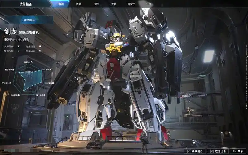
Task: Click the 作战距离 B radar label
Action: click(15, 95)
